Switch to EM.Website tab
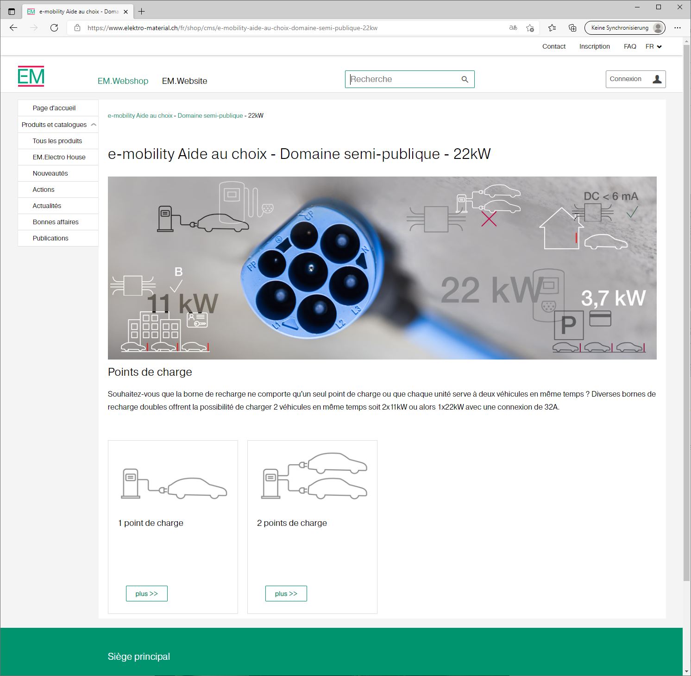Screen dimensions: 691x676 (184, 81)
